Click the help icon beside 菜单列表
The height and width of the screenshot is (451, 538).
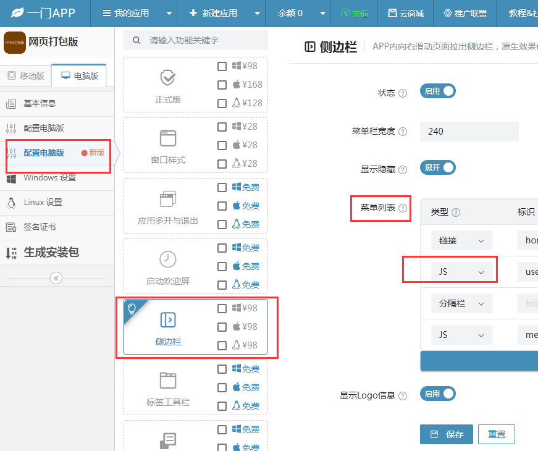pos(403,208)
